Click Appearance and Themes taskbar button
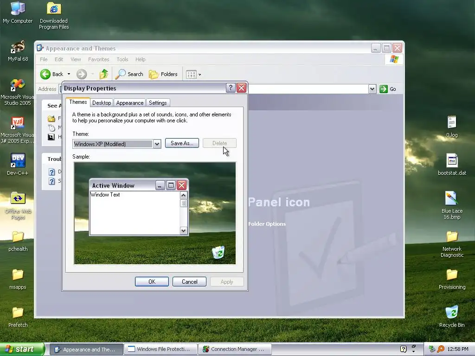 point(86,349)
